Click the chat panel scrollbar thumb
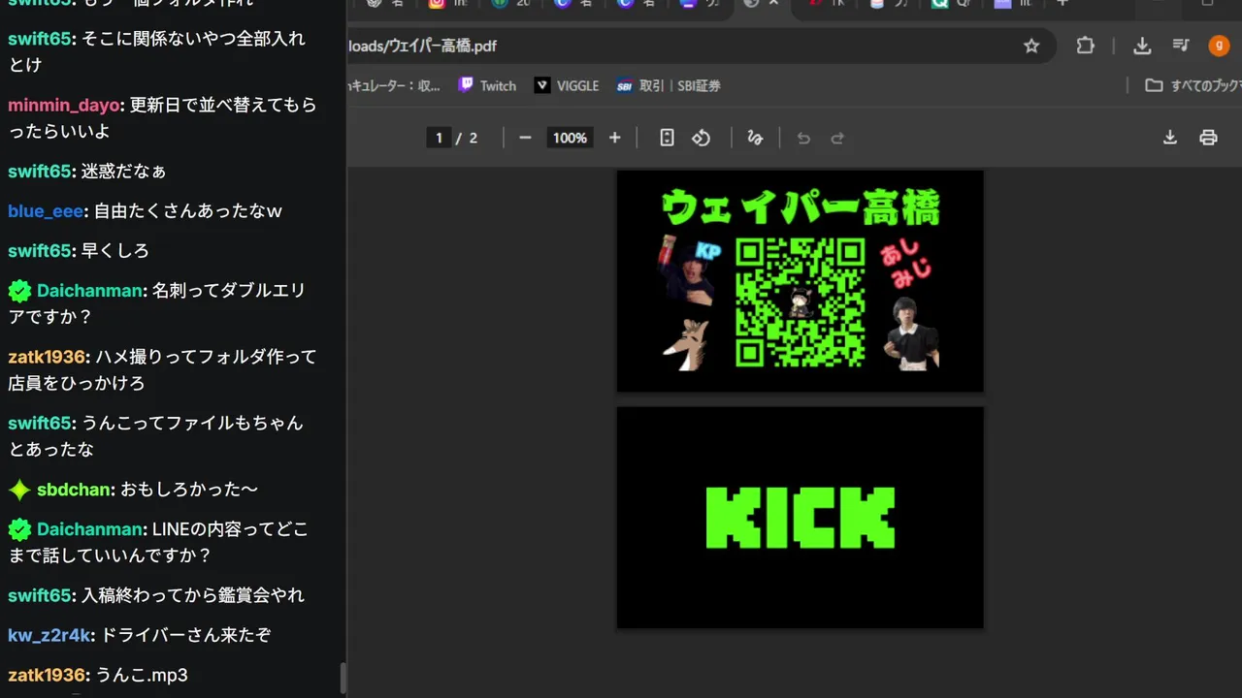Image resolution: width=1242 pixels, height=698 pixels. tap(343, 678)
